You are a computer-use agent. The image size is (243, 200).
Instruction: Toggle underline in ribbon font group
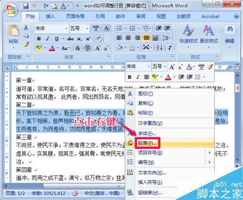(x=56, y=39)
